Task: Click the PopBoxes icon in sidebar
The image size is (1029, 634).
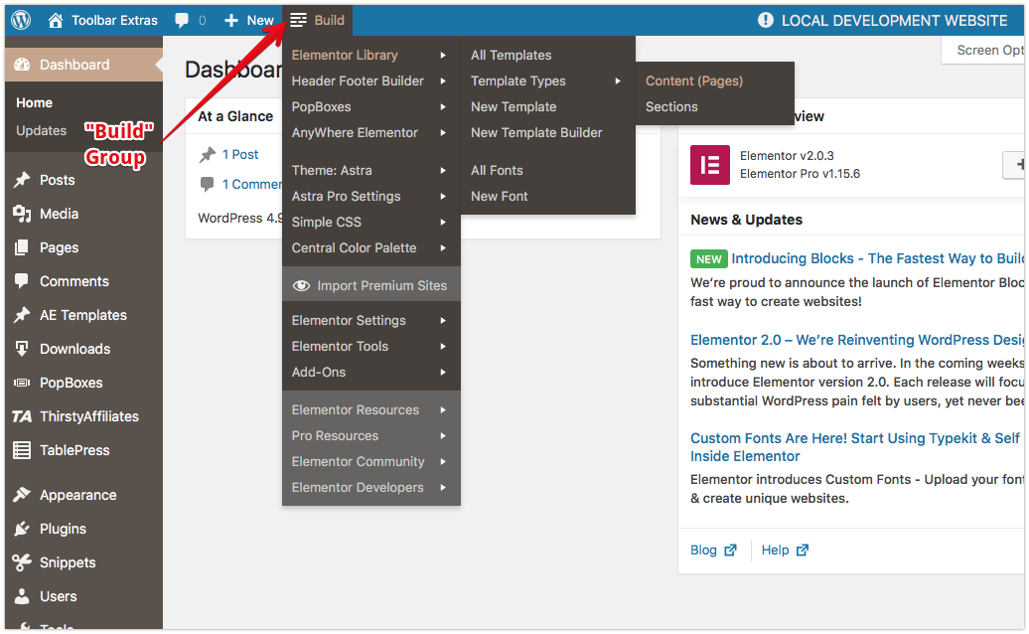Action: [22, 383]
